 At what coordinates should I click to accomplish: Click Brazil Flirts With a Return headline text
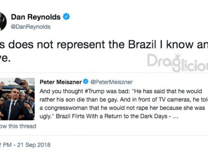click(x=112, y=116)
